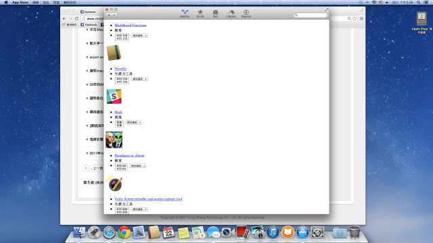Open the Updates download-arrow tab
Image resolution: width=433 pixels, height=243 pixels.
246,13
